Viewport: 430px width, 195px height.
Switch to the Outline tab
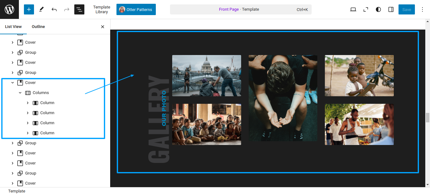point(38,27)
